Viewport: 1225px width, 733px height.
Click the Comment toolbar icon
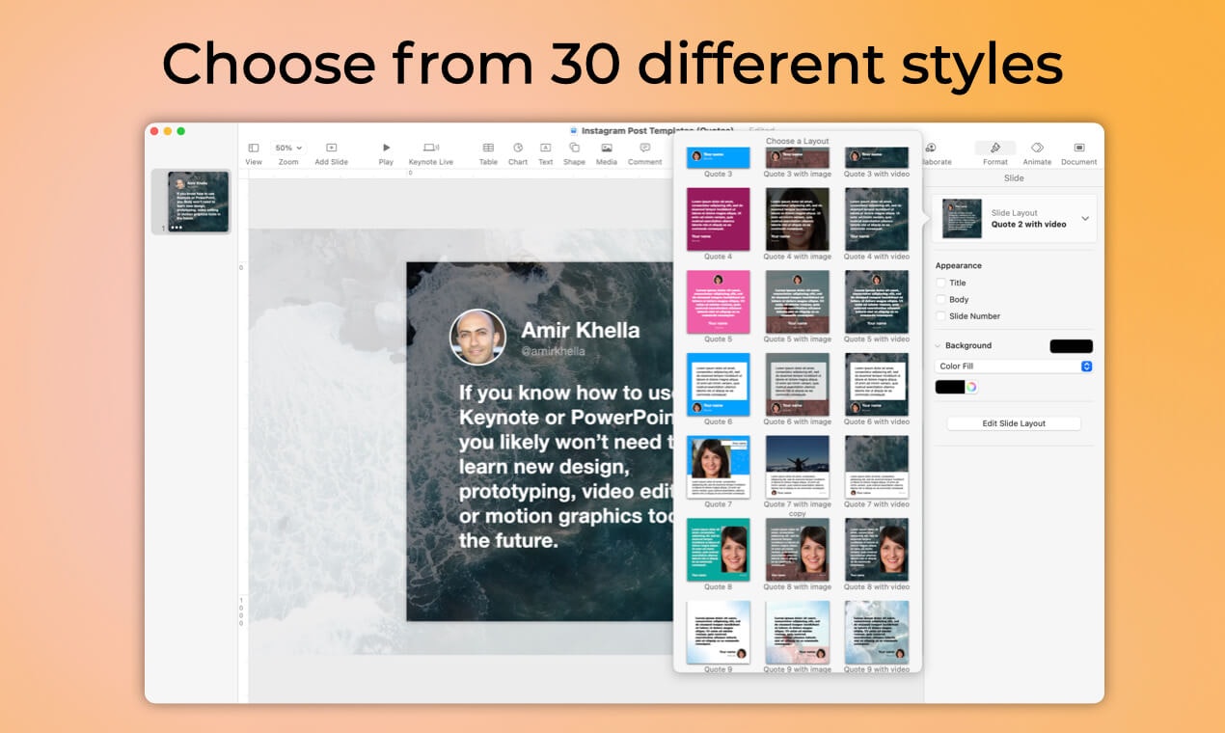click(x=644, y=148)
